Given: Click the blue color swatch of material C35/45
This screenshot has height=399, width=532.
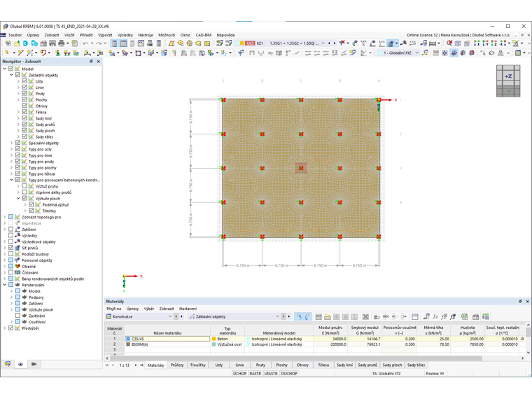Looking at the screenshot, I should click(x=128, y=339).
